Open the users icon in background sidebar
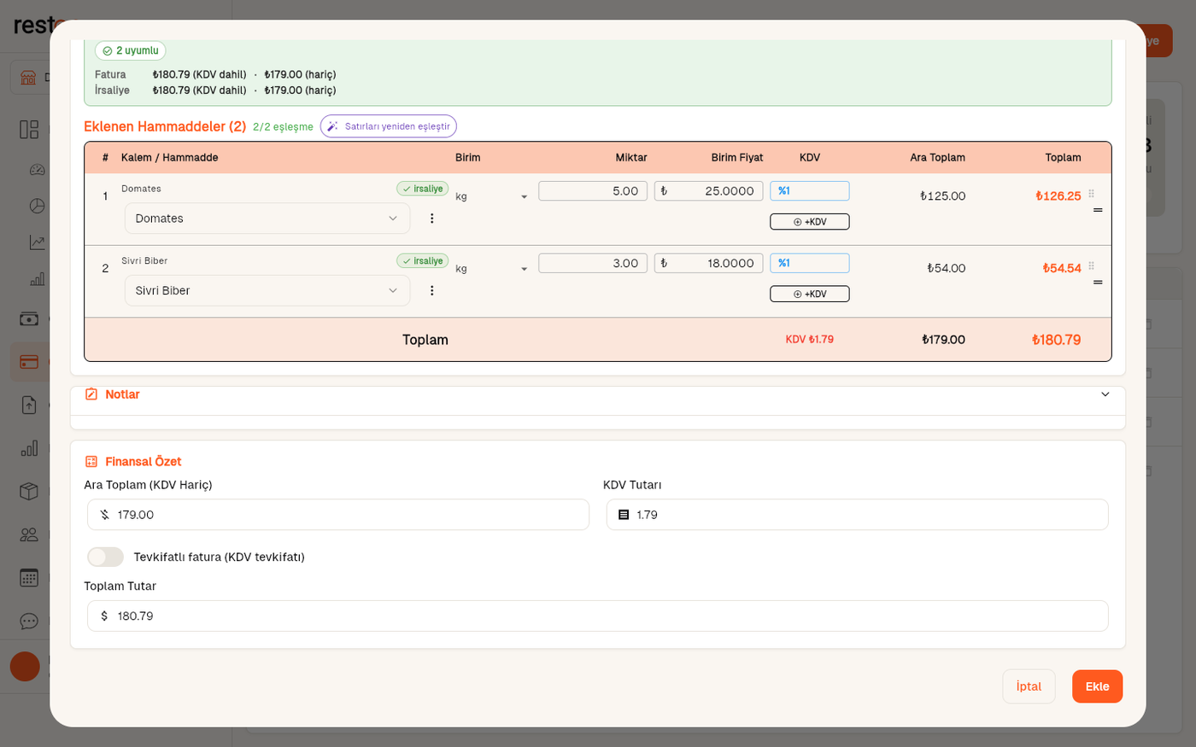The height and width of the screenshot is (747, 1196). pyautogui.click(x=29, y=534)
